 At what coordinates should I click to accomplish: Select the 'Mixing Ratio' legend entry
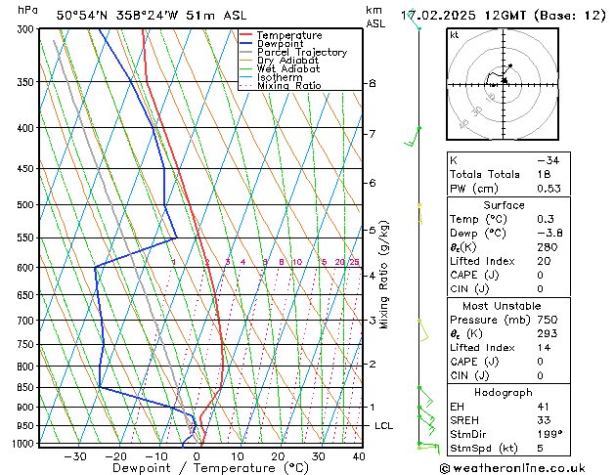(x=281, y=85)
